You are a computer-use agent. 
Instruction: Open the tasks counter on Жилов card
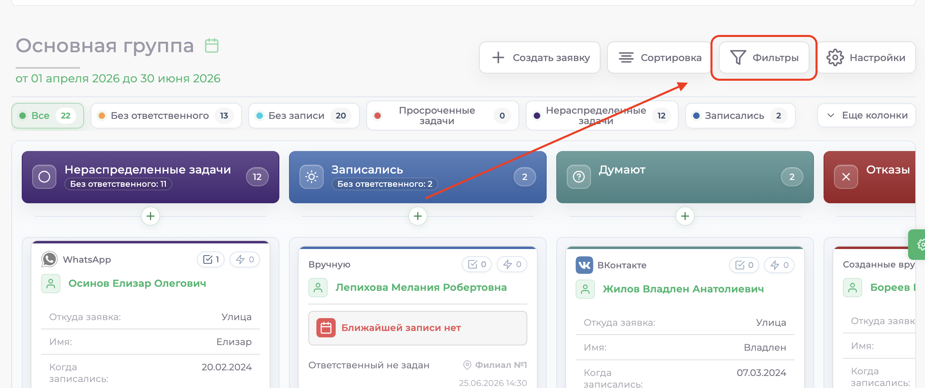coord(744,265)
